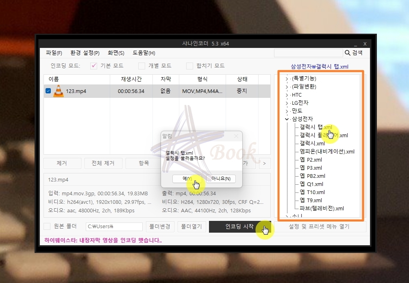Screen dimensions: 409x283
Task: Click the LG전자 folder label
Action: 300,103
